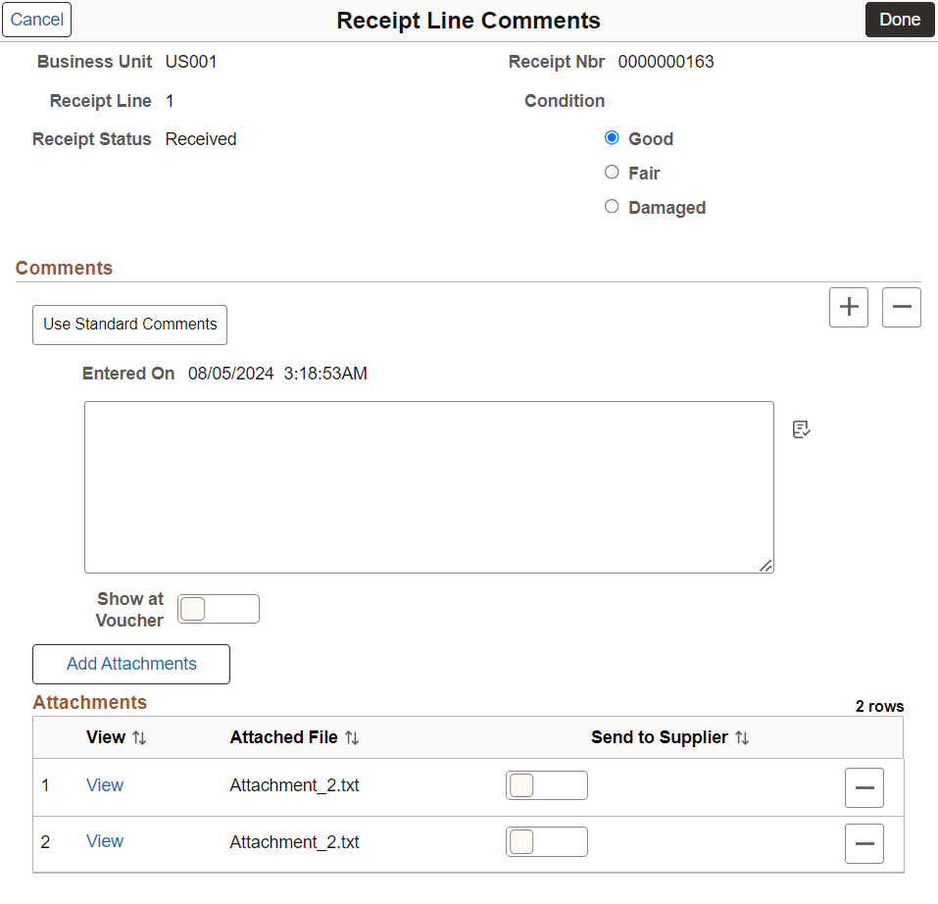
Task: Open View link for first attachment
Action: coord(105,785)
